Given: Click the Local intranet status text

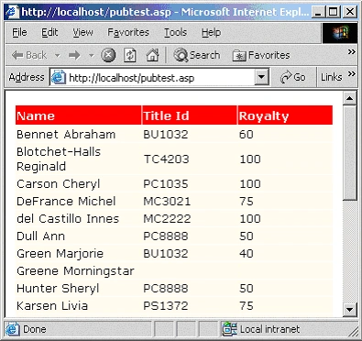Looking at the screenshot, I should 269,329.
